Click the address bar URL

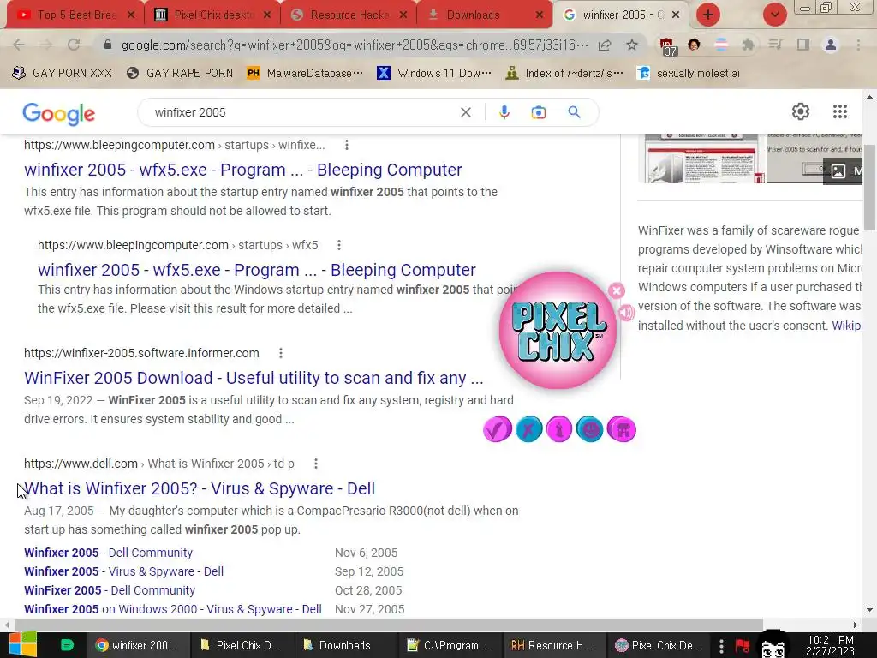[355, 45]
